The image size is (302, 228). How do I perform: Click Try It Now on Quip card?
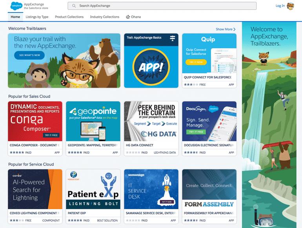click(196, 62)
